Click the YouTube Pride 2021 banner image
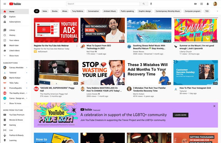 click(56, 115)
